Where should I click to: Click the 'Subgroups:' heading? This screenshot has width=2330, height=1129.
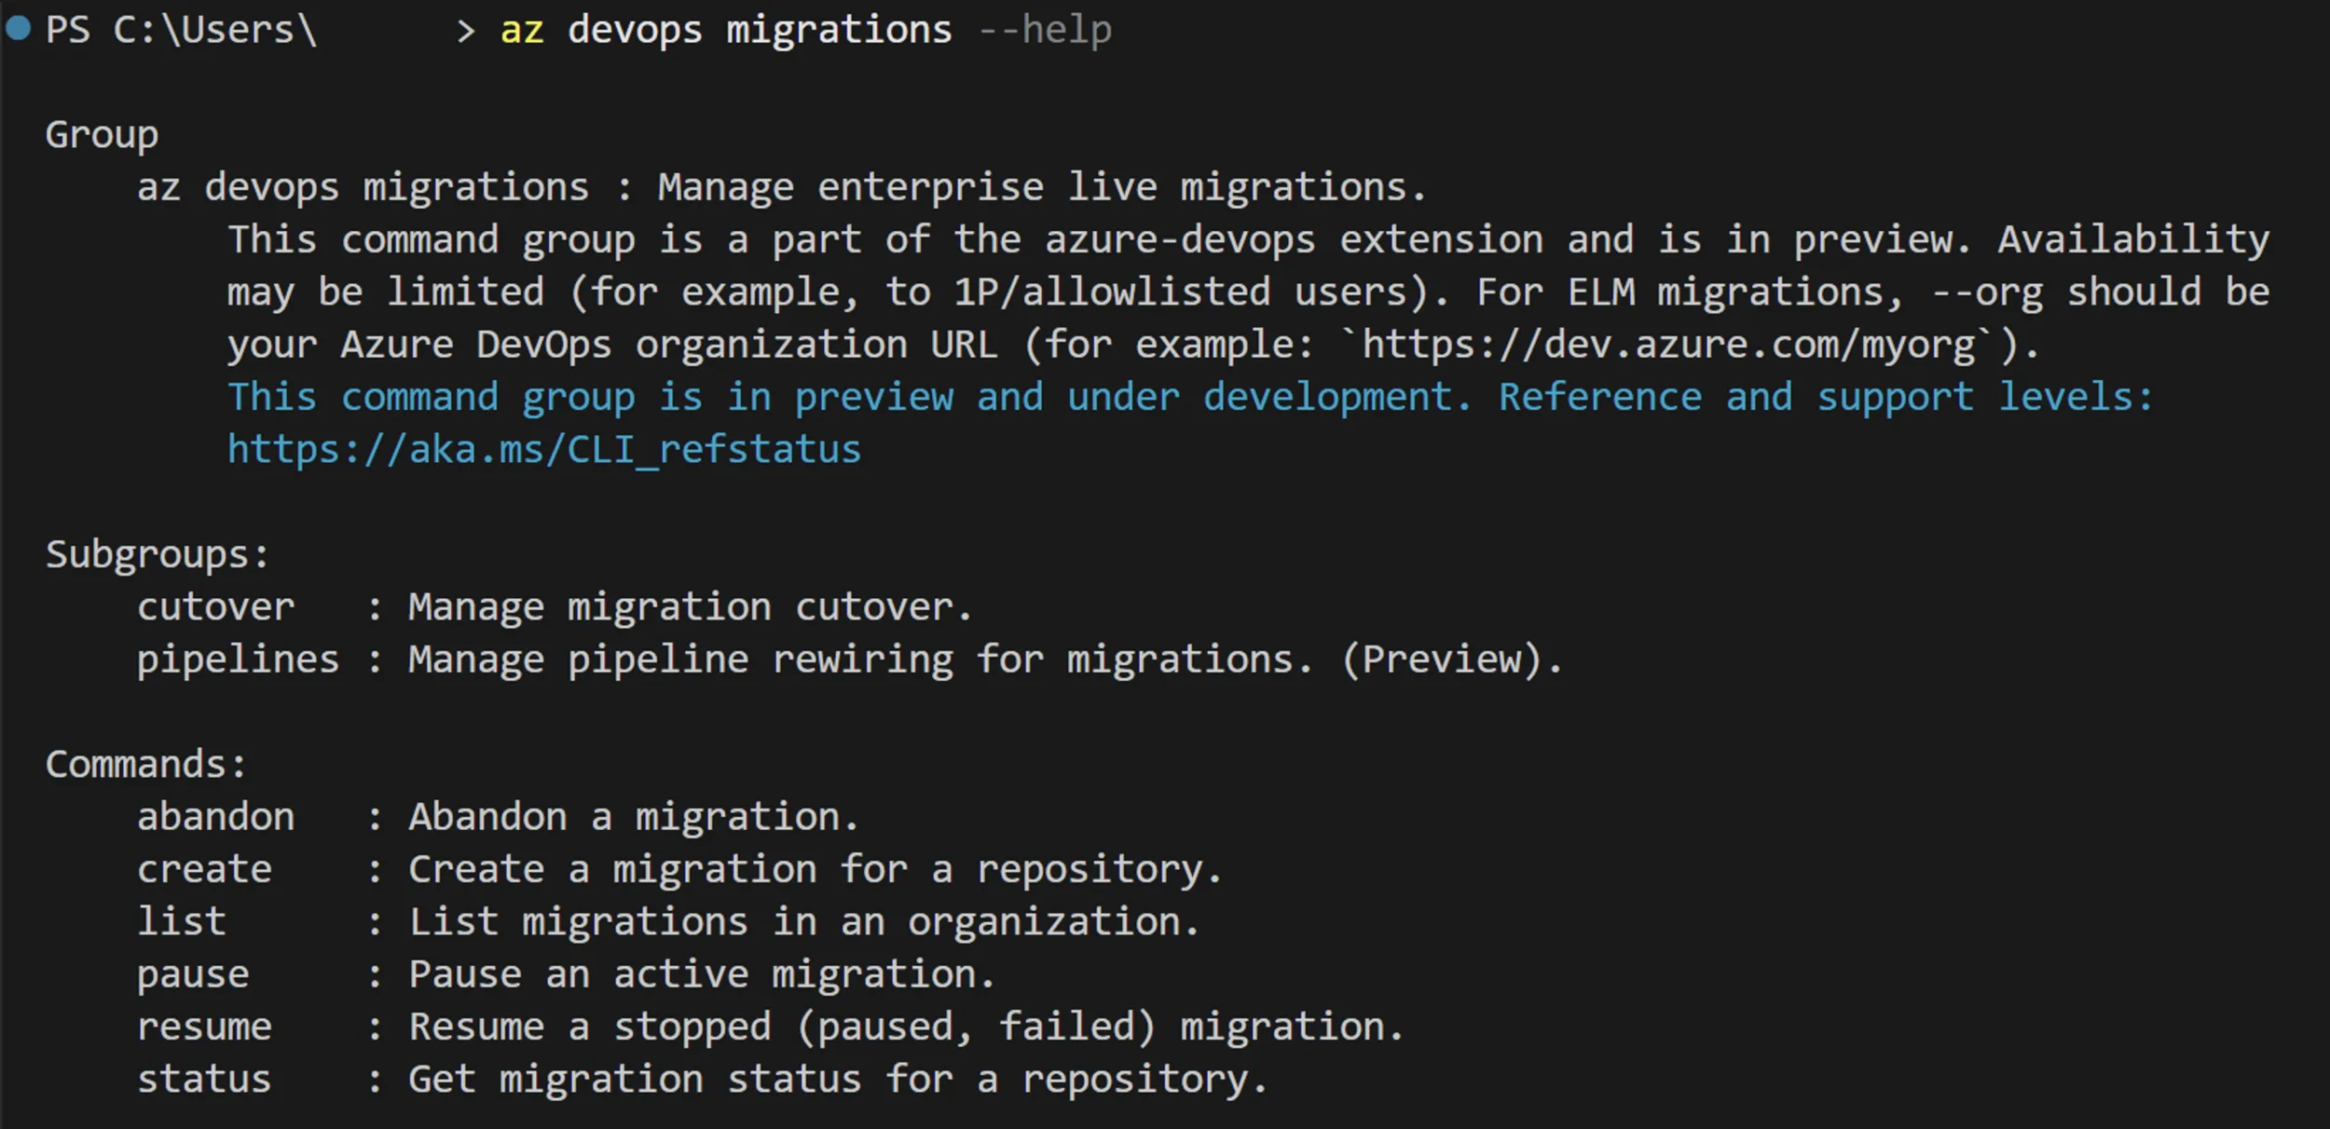158,555
